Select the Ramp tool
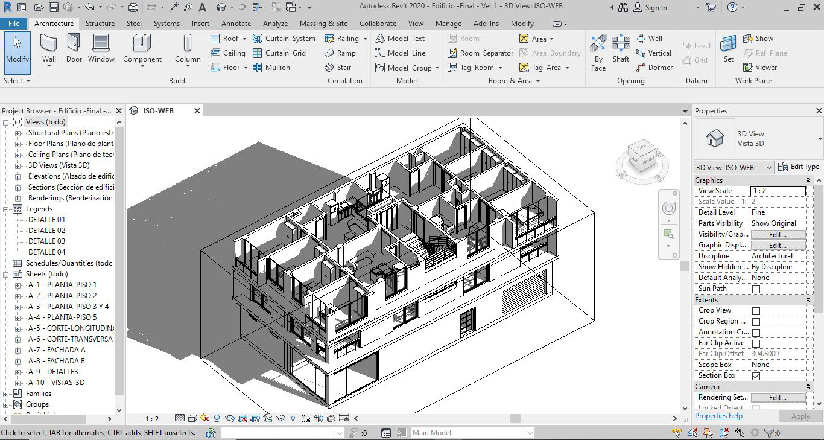 point(340,53)
